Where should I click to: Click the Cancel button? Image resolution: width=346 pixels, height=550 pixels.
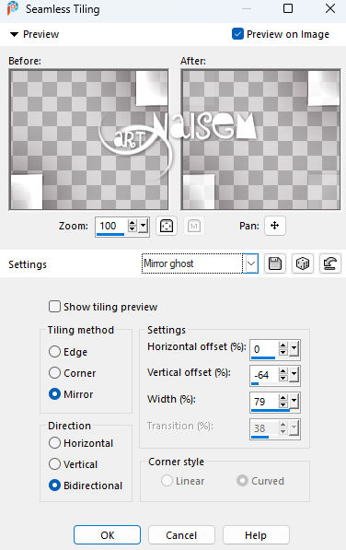181,535
